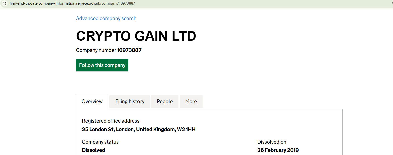Click the company ID segment in the URL

pyautogui.click(x=127, y=3)
